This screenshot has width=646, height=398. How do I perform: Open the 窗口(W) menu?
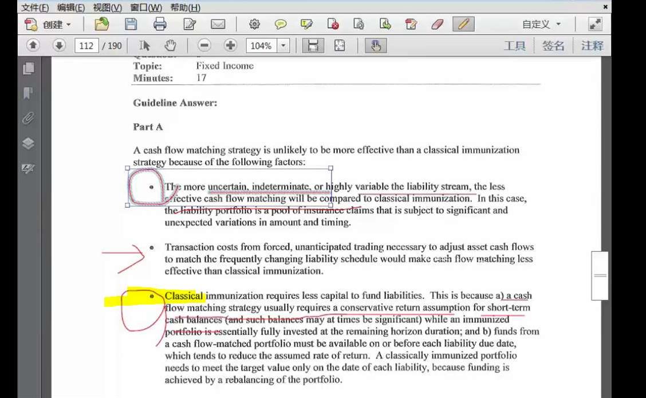(x=146, y=7)
